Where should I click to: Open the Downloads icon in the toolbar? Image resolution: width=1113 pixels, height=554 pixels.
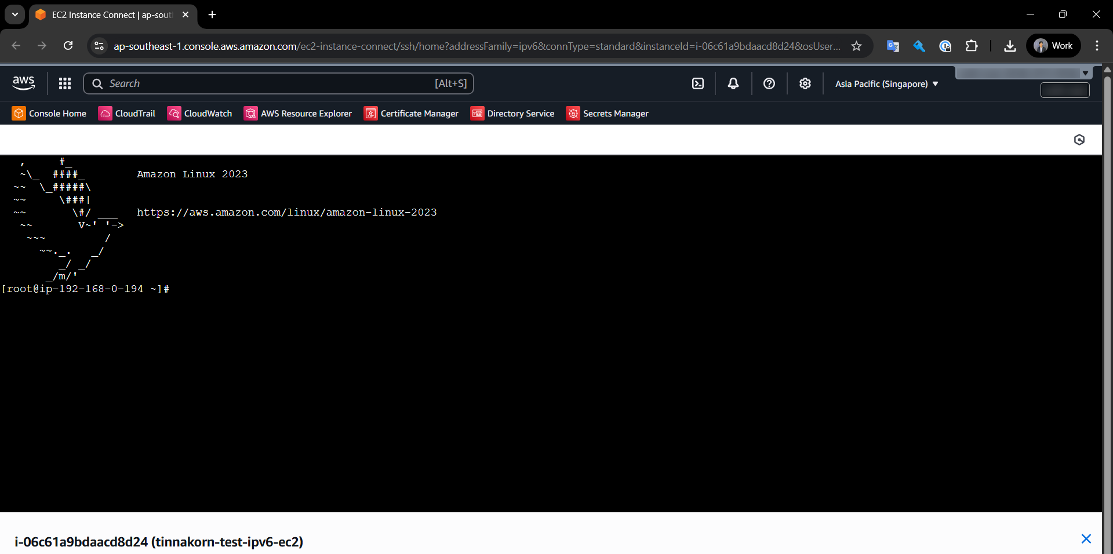click(1010, 46)
